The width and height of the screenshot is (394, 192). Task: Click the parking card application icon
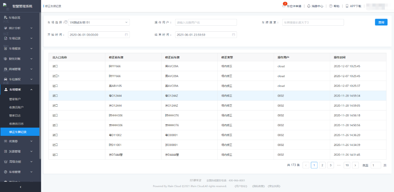click(x=284, y=6)
